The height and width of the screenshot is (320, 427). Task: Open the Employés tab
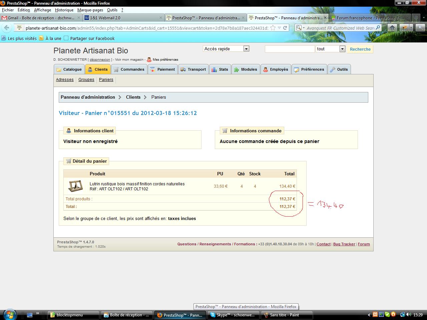point(276,69)
